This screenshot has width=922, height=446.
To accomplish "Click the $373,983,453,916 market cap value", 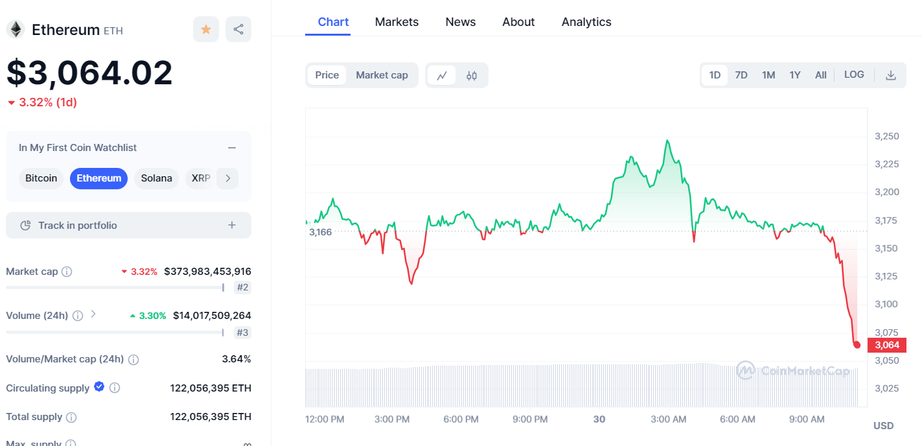I will (x=207, y=272).
